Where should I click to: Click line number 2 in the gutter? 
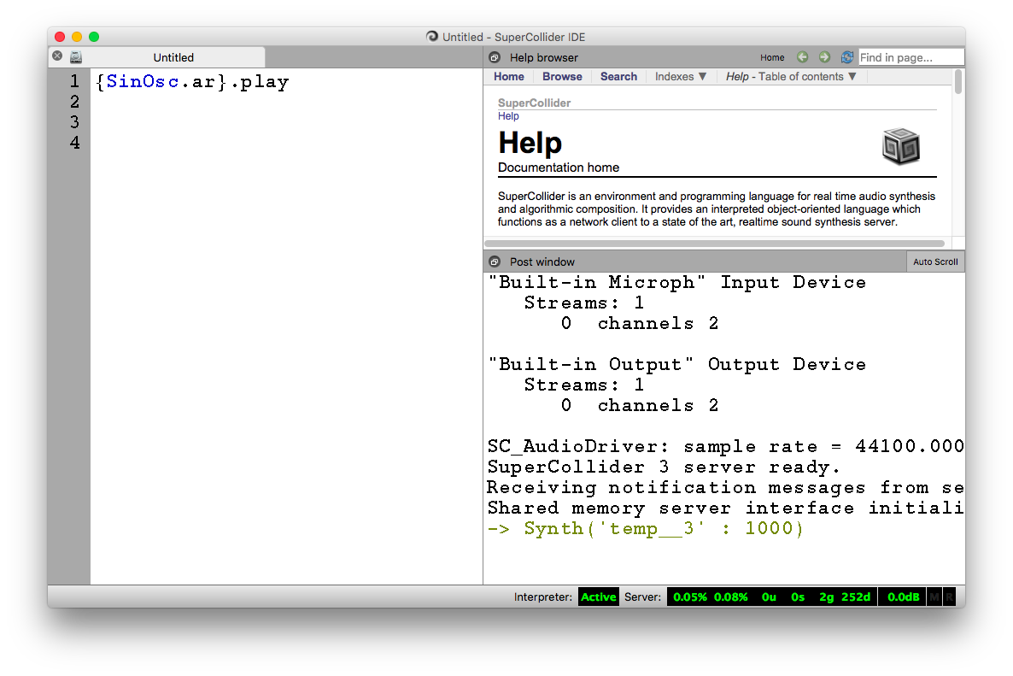pos(75,102)
